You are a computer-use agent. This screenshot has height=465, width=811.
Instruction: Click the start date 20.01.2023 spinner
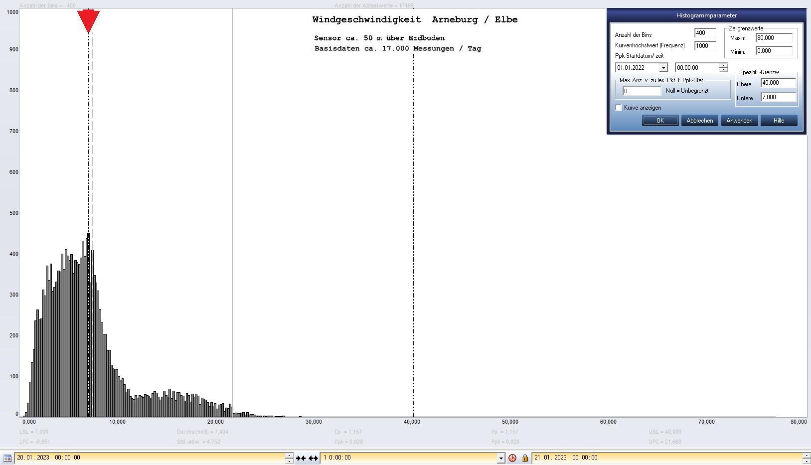point(289,458)
